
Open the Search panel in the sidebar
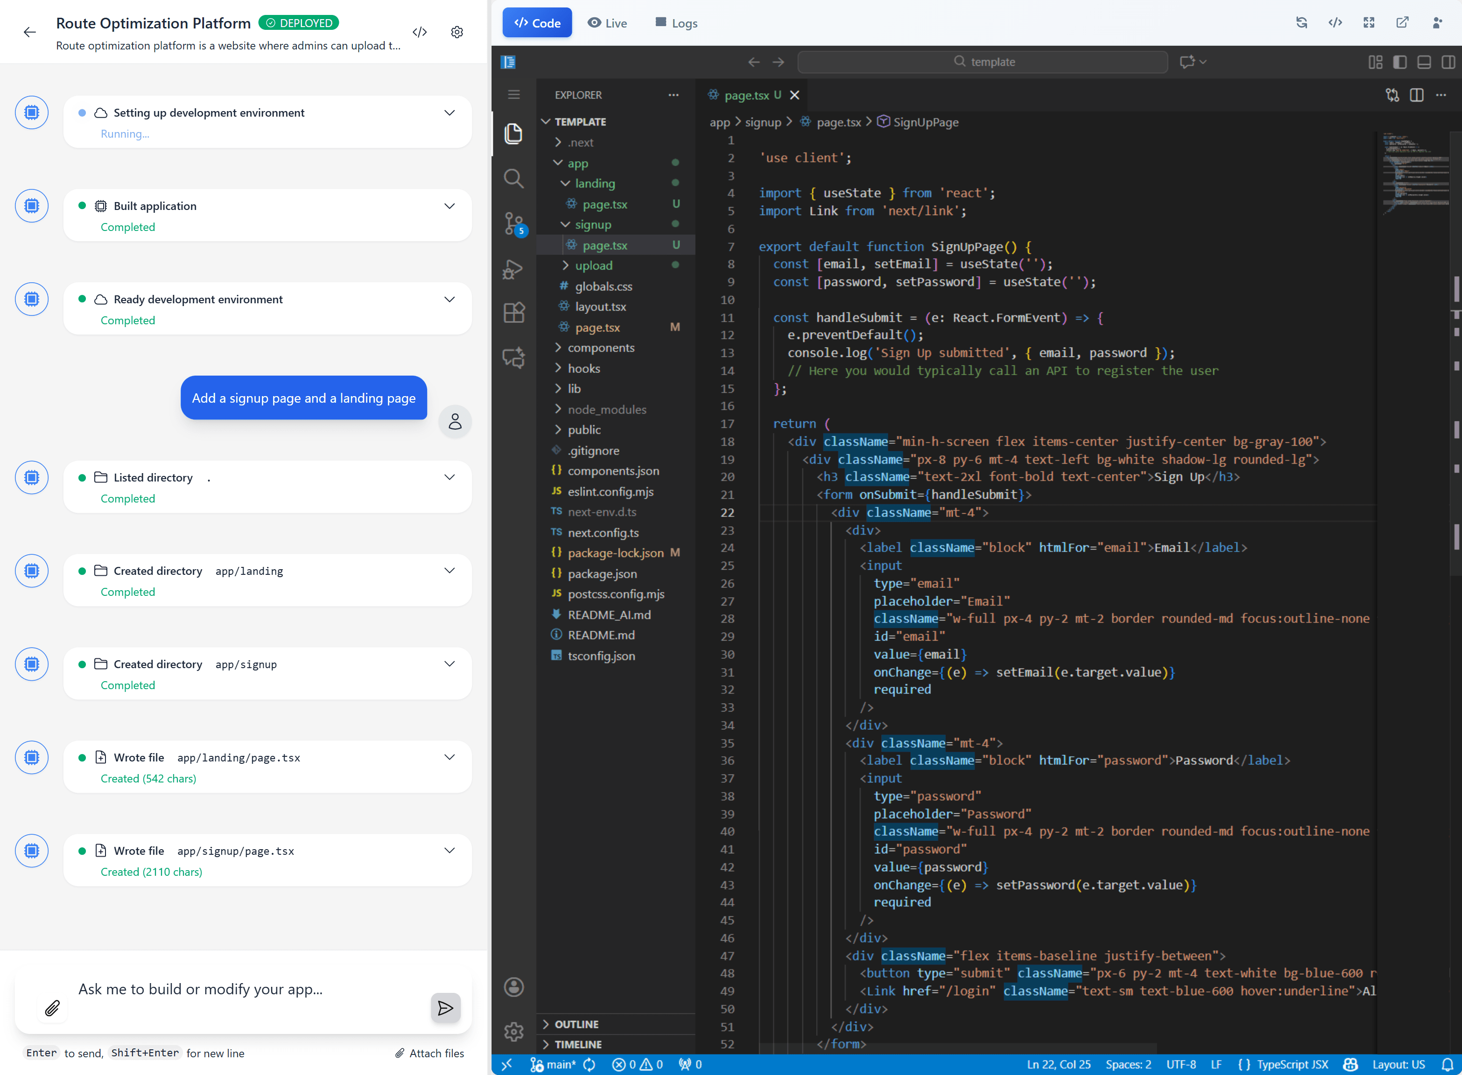point(513,179)
